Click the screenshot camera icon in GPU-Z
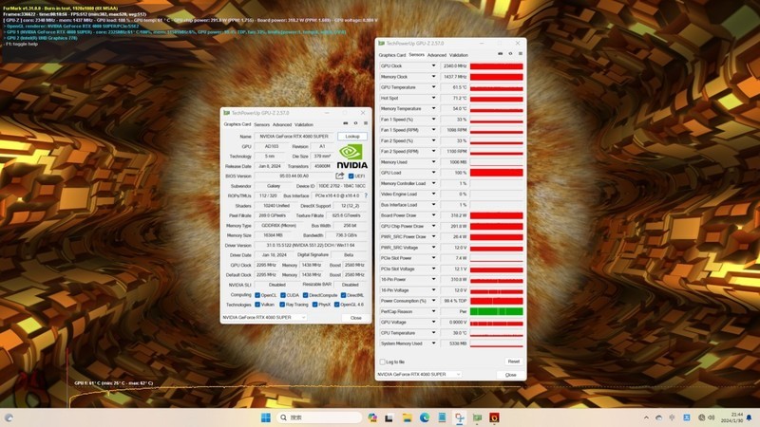760x427 pixels. coord(345,123)
